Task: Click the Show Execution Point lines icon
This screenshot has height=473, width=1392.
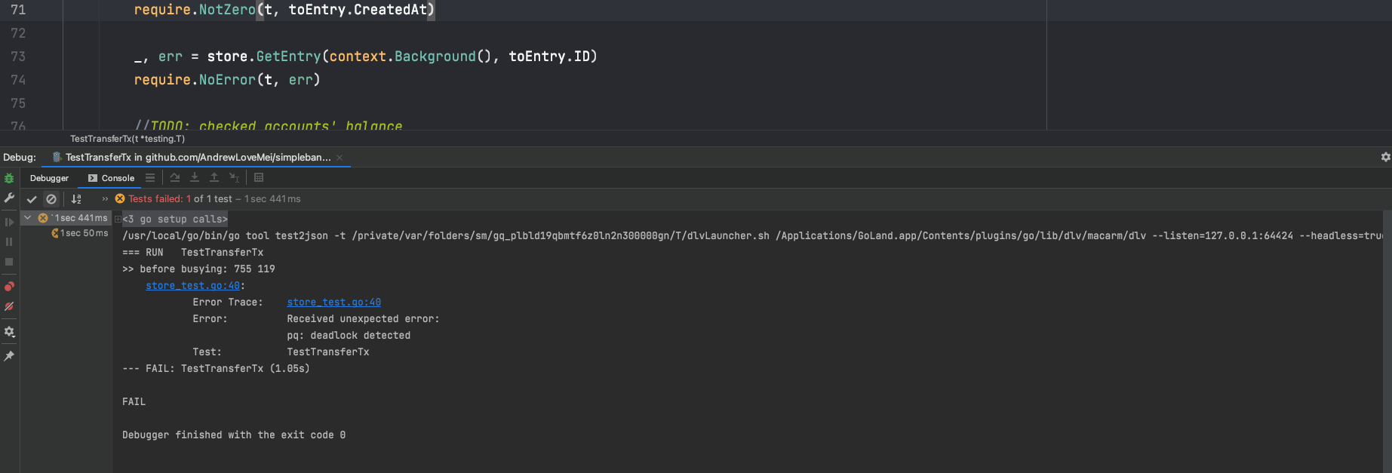Action: coord(150,178)
